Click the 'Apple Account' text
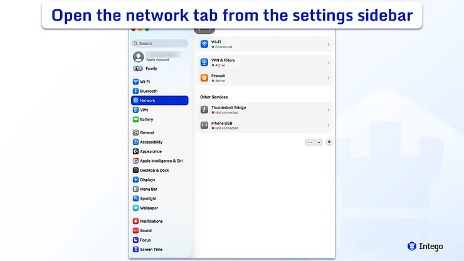The image size is (464, 261). tap(157, 60)
